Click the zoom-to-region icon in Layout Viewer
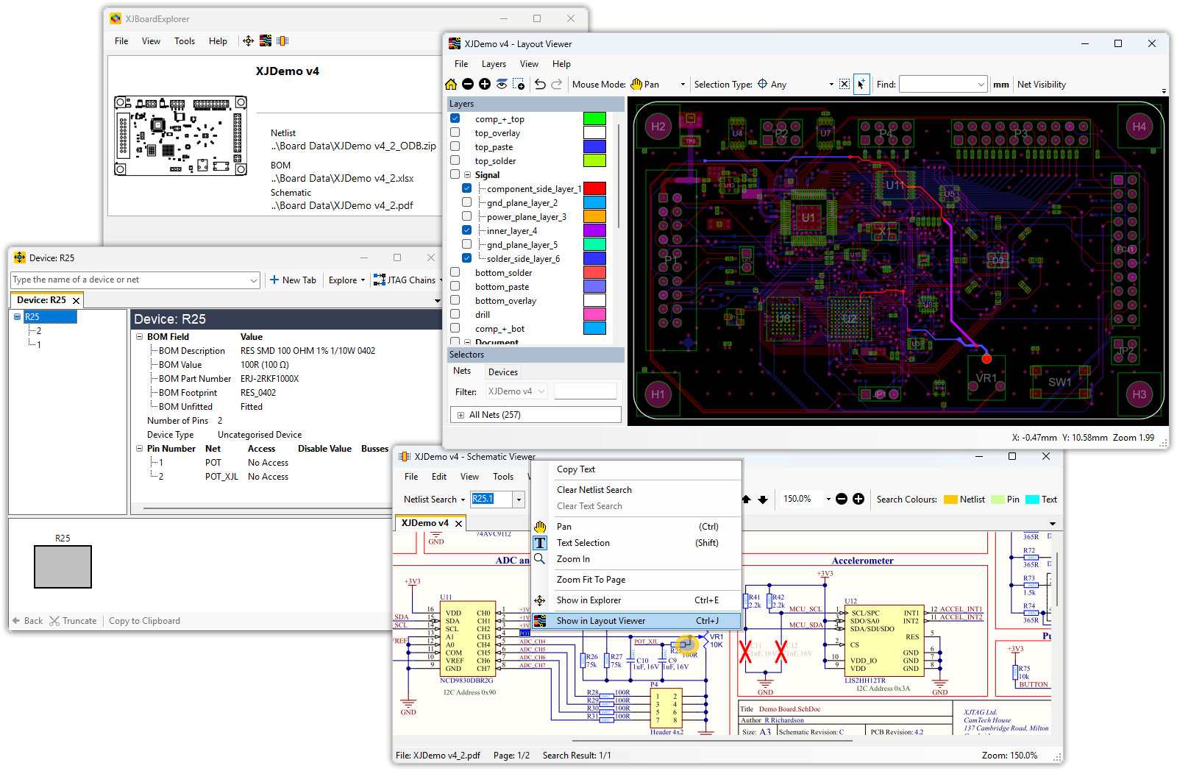 click(519, 85)
